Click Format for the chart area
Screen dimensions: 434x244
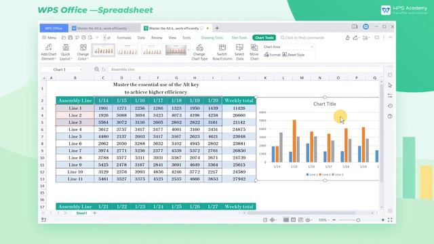[x=273, y=55]
